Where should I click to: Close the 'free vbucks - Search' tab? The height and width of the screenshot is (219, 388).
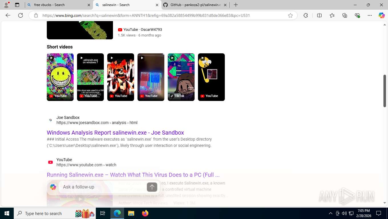coord(89,5)
